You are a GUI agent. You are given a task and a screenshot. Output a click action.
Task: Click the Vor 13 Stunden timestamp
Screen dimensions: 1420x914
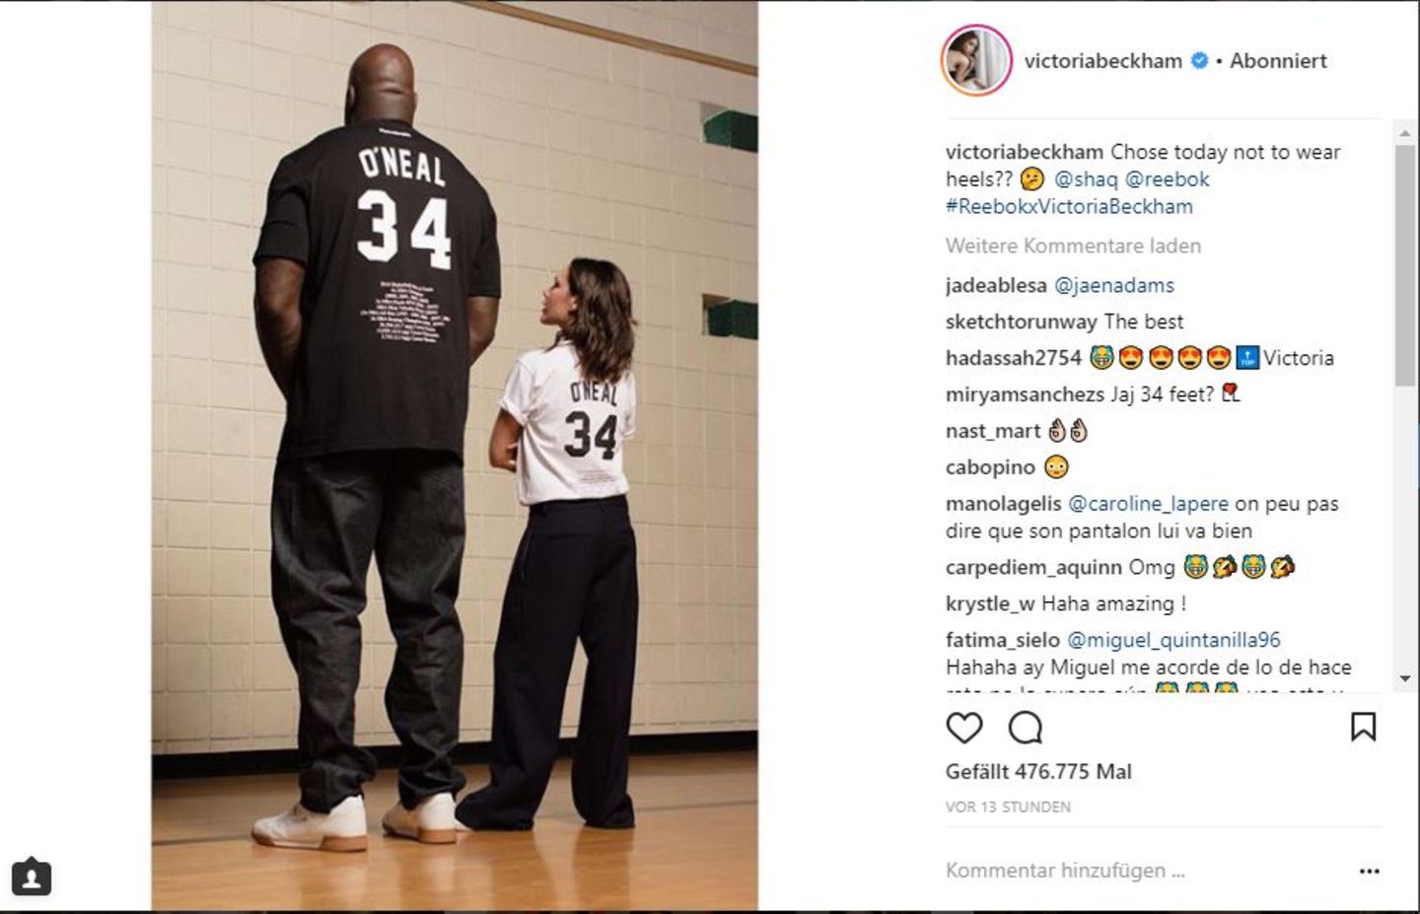[x=1008, y=807]
